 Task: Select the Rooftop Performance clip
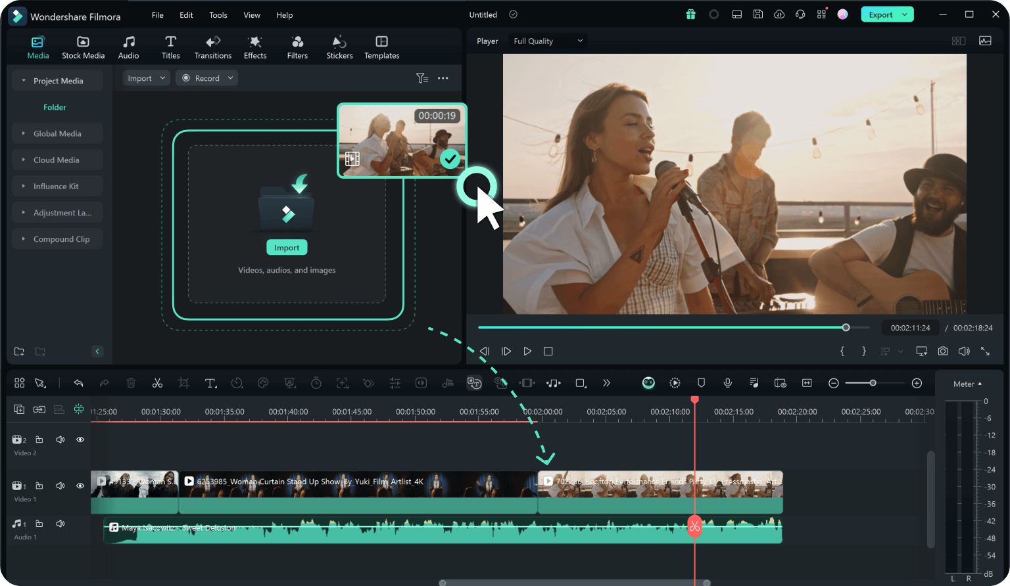coord(660,492)
